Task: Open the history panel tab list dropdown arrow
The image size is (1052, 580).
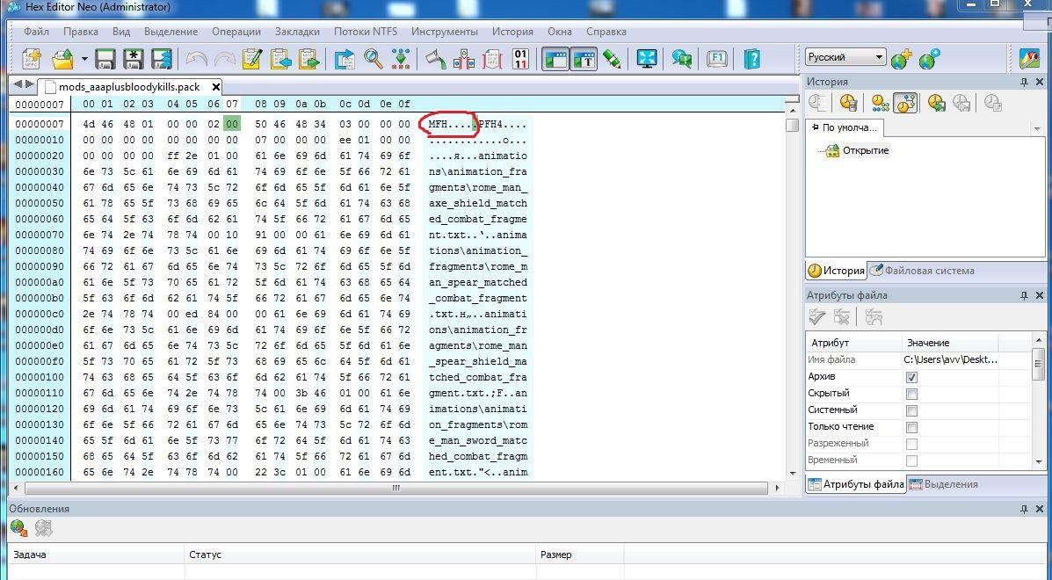Action: [x=1037, y=128]
